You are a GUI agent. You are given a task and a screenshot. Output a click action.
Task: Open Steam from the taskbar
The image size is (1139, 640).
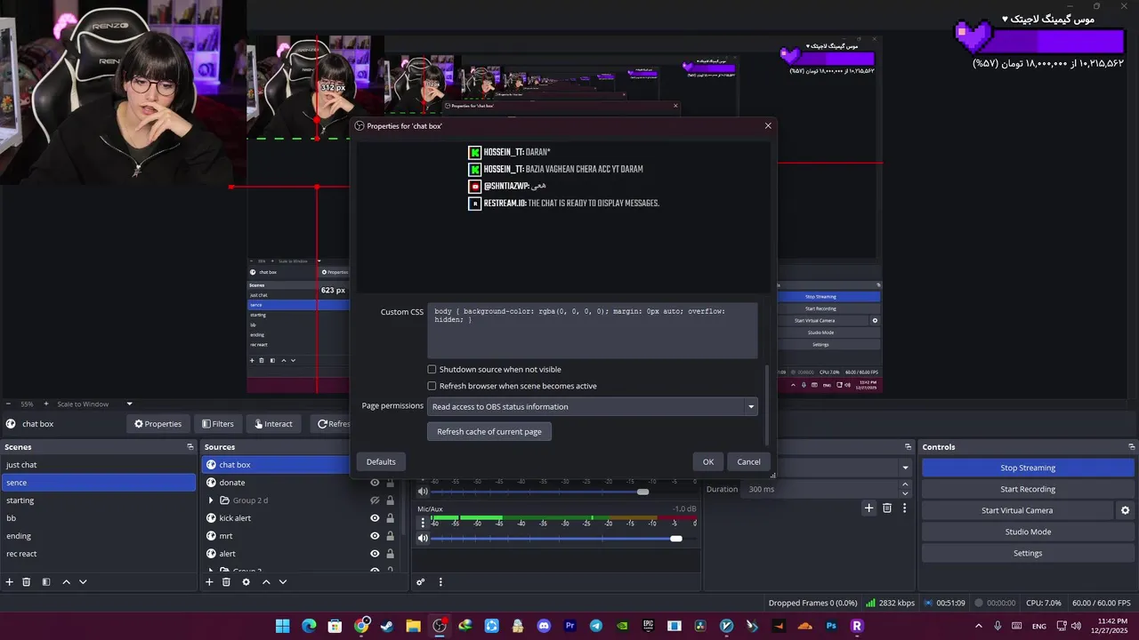pyautogui.click(x=387, y=626)
